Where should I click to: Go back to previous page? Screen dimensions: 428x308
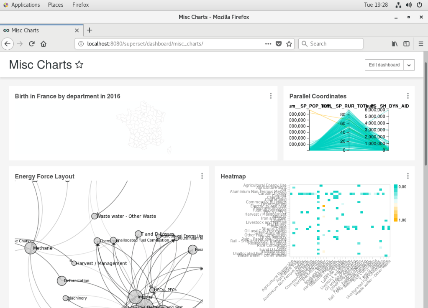click(x=8, y=44)
